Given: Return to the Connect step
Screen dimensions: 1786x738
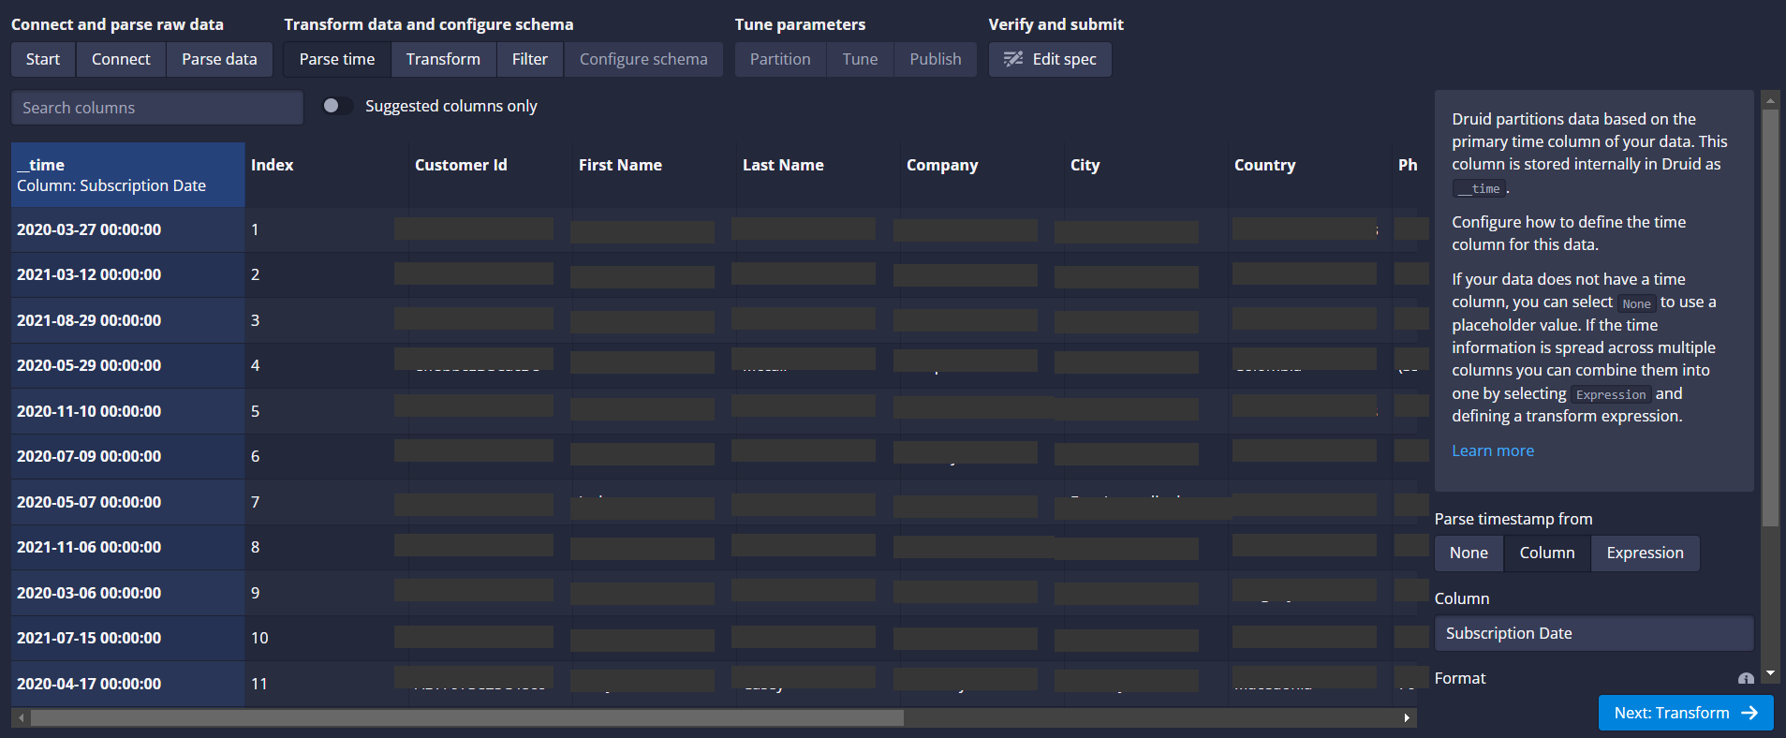Looking at the screenshot, I should (121, 59).
